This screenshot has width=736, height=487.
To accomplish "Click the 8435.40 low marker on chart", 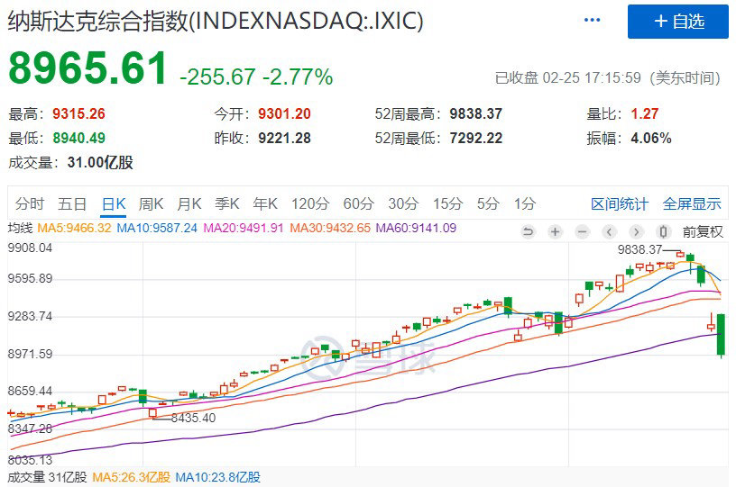I will (193, 418).
